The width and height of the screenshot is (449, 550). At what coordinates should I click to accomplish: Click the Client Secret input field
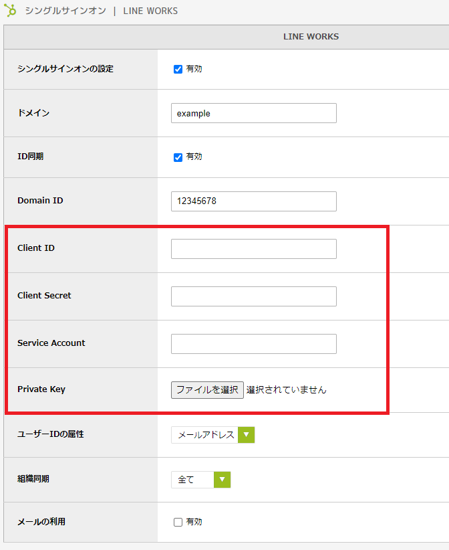[x=254, y=296]
